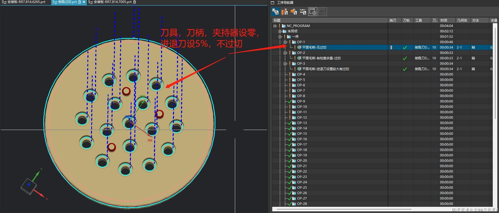This screenshot has width=499, height=213.
Task: Sort by 标题 column header
Action: [x=330, y=20]
